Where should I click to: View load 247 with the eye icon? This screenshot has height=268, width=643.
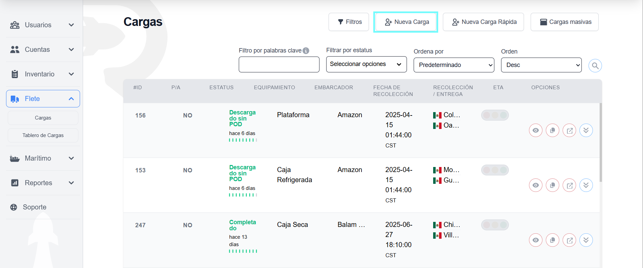pyautogui.click(x=535, y=240)
